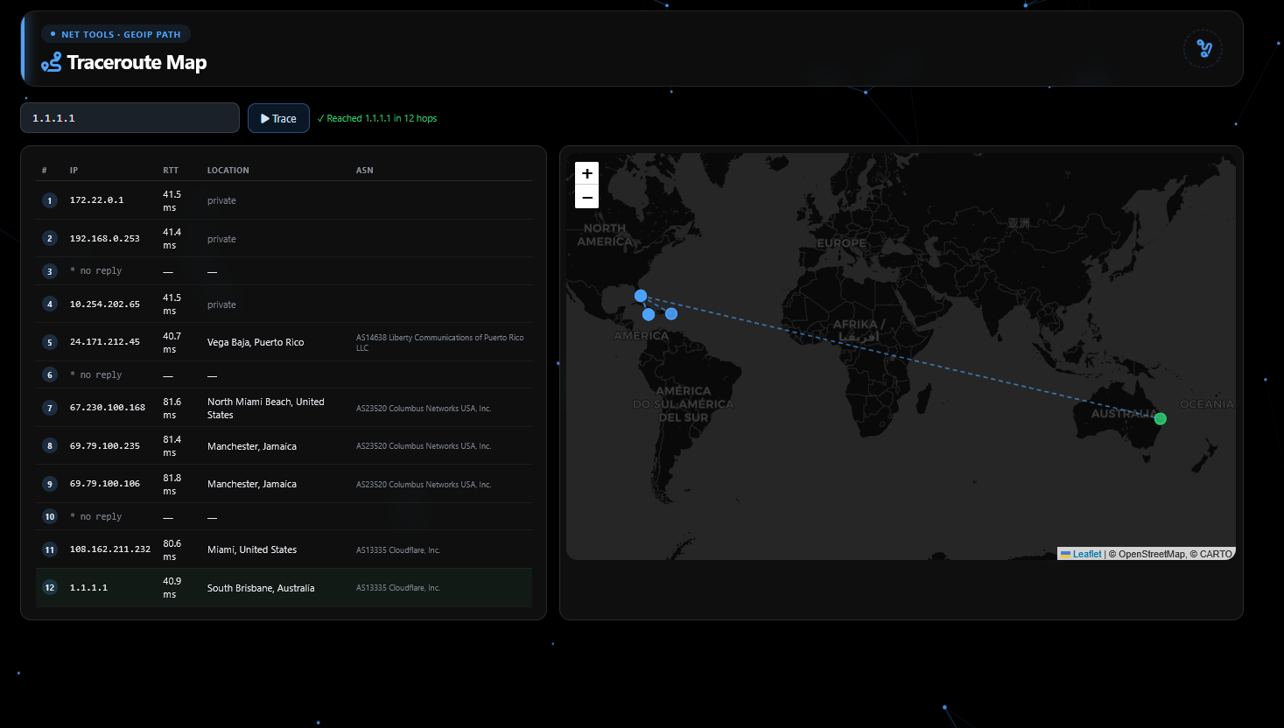Click IP 69.79.100.106 in the table
Image resolution: width=1284 pixels, height=728 pixels.
[x=104, y=484]
